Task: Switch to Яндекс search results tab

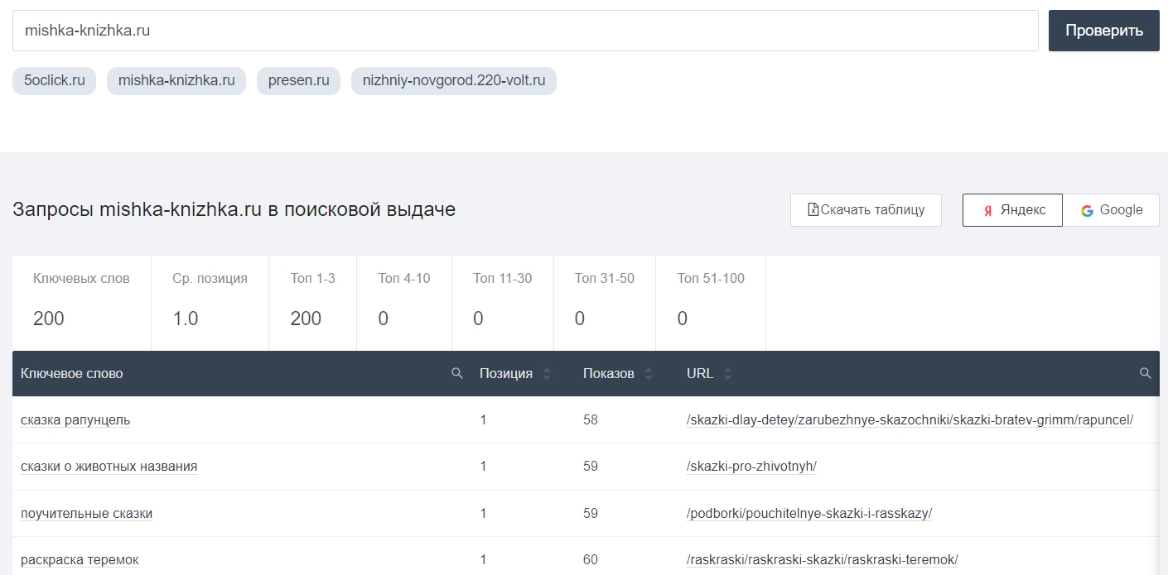Action: click(1012, 210)
